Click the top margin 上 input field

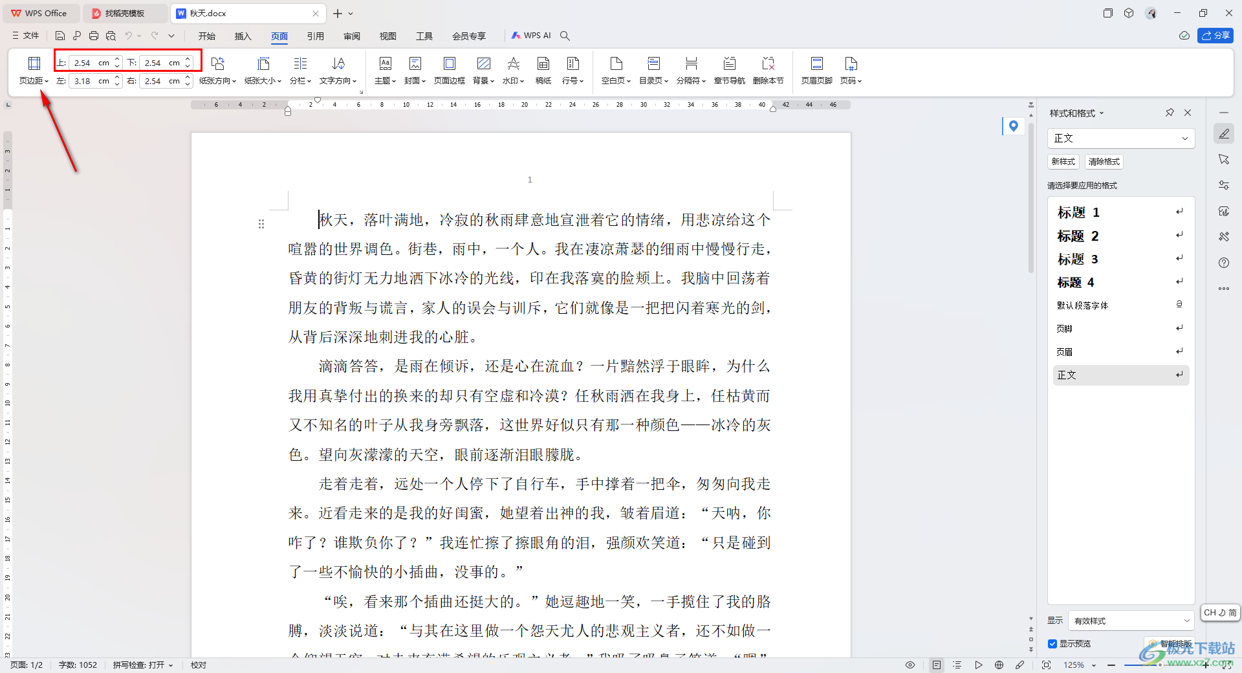96,63
